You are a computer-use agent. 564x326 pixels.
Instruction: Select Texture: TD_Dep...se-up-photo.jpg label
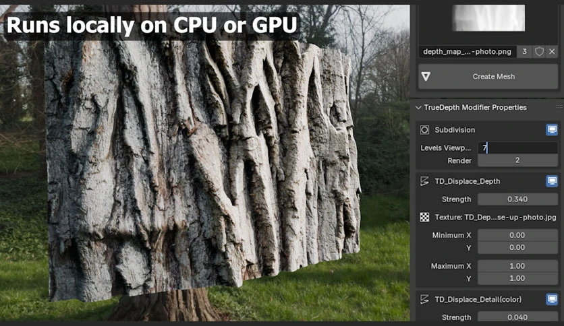[495, 217]
